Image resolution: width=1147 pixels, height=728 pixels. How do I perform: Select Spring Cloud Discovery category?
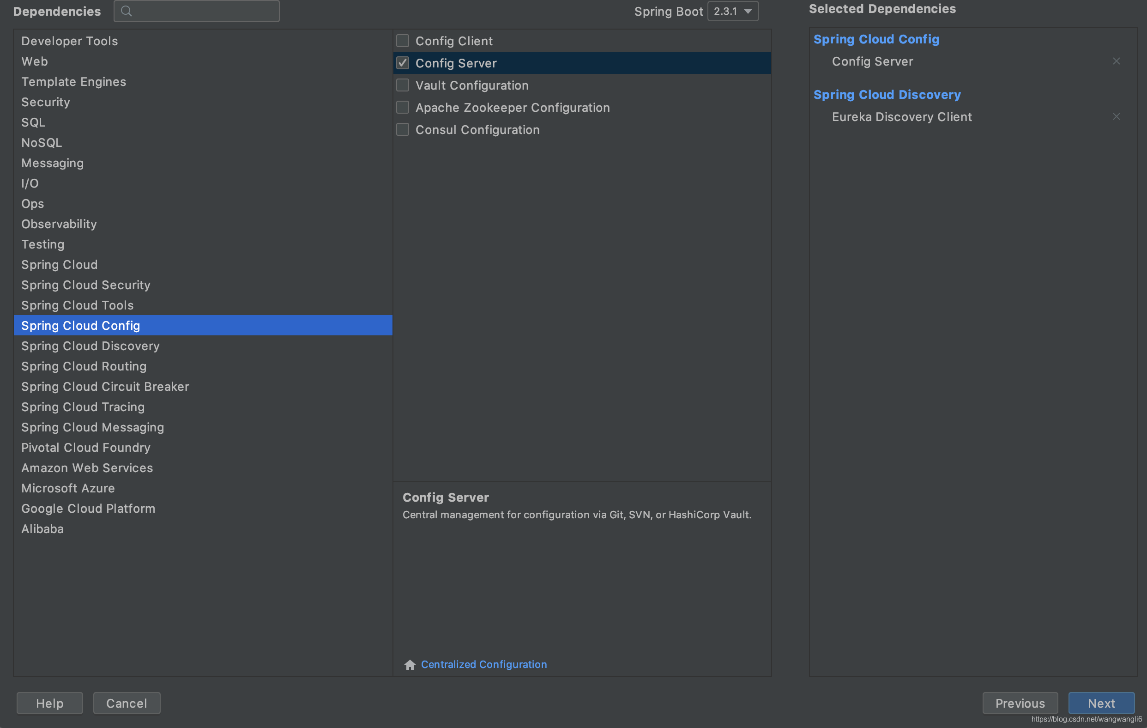pyautogui.click(x=91, y=346)
